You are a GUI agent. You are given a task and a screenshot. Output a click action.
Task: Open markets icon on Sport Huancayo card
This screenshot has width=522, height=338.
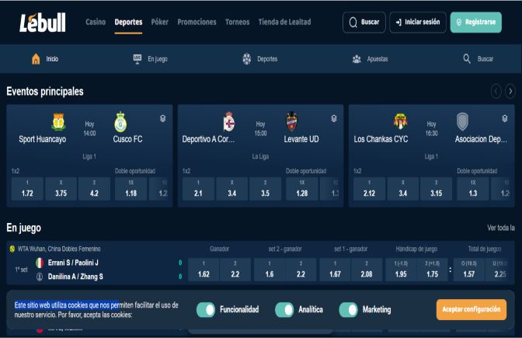coord(163,119)
